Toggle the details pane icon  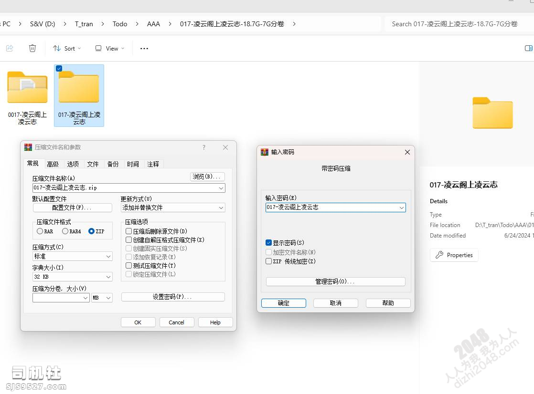[528, 48]
